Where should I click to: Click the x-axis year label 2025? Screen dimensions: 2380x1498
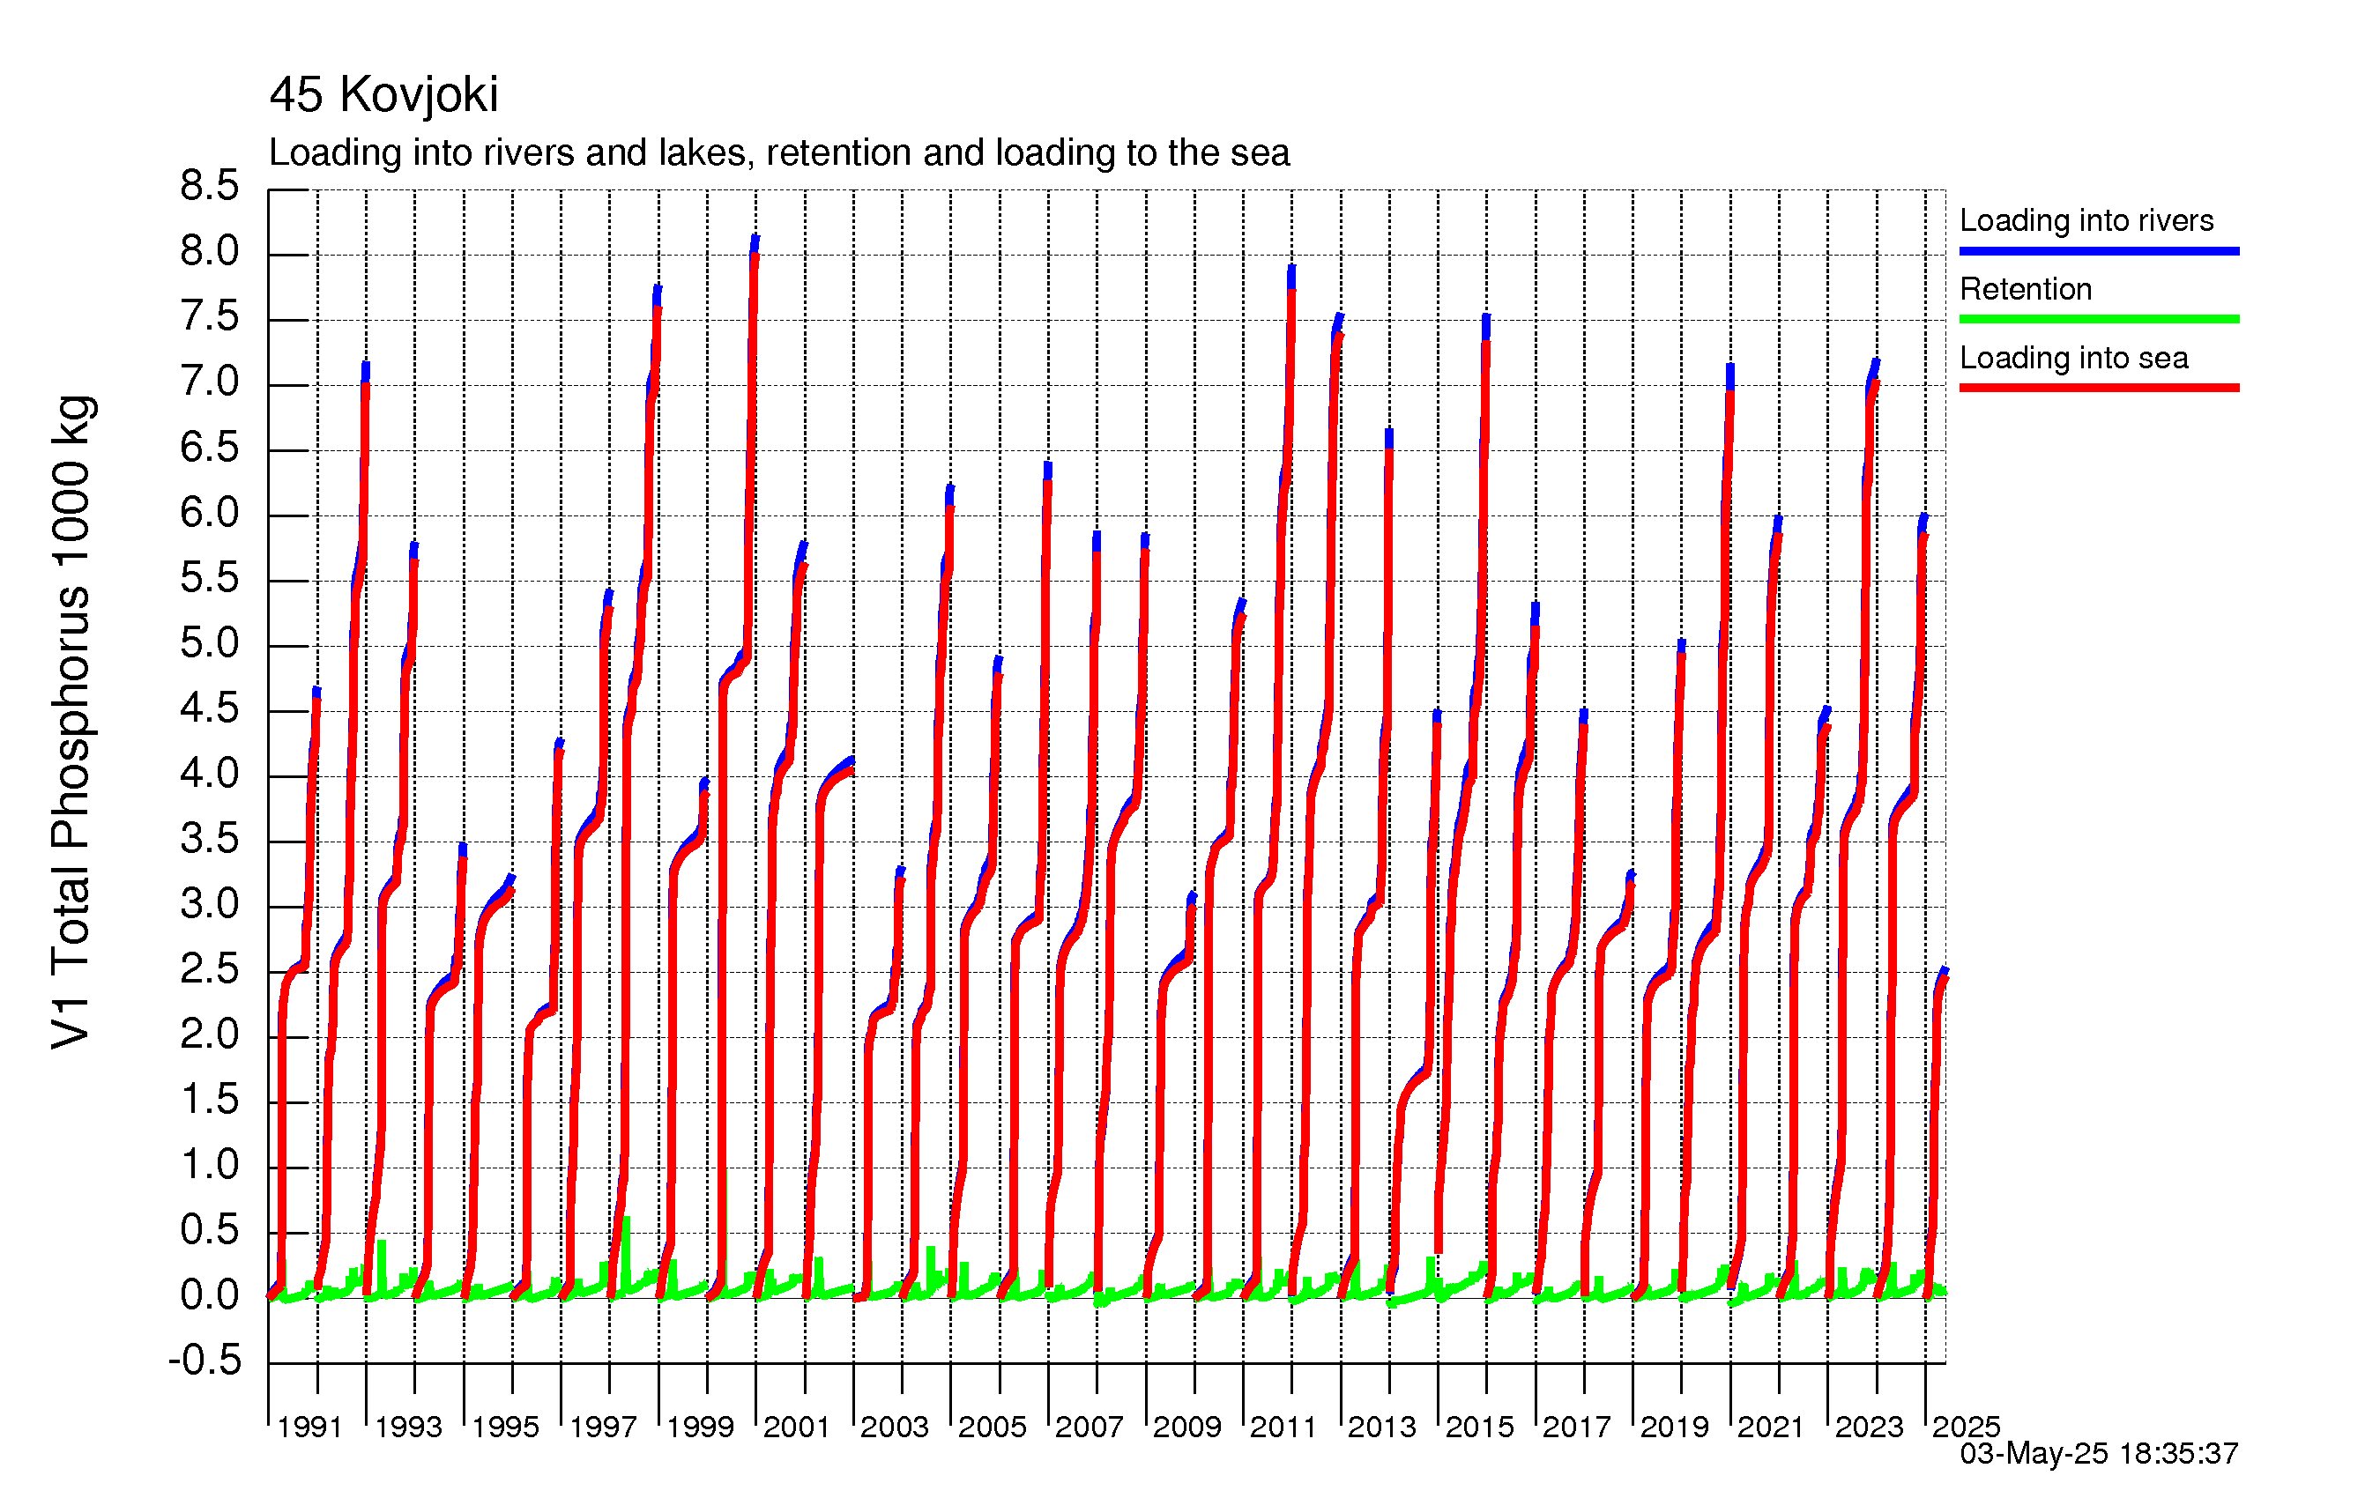click(x=1966, y=1427)
